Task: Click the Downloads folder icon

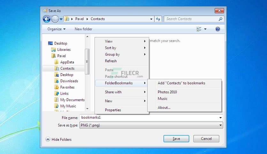Action: 56,81
